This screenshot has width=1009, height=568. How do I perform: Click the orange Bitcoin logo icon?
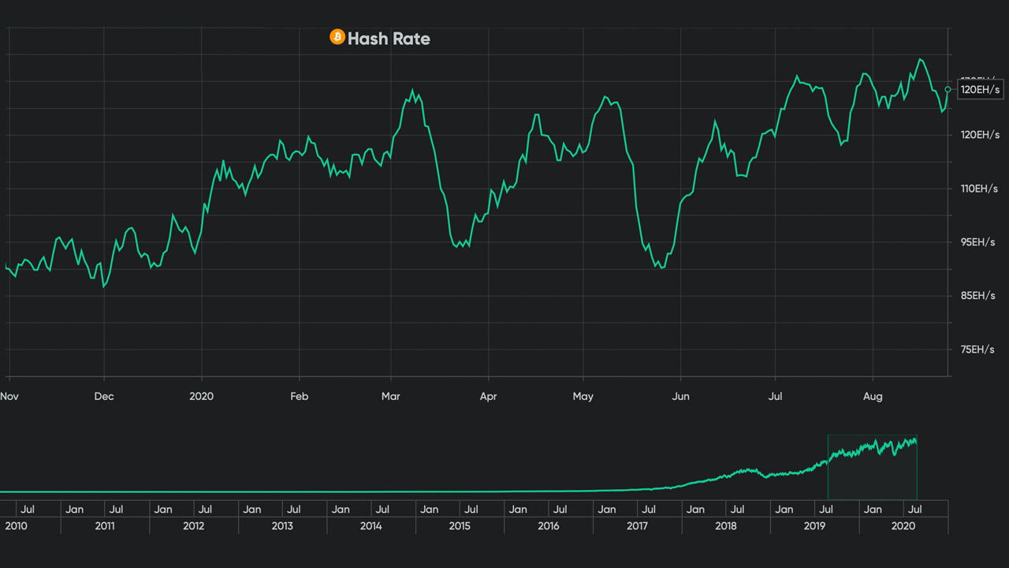coord(337,37)
